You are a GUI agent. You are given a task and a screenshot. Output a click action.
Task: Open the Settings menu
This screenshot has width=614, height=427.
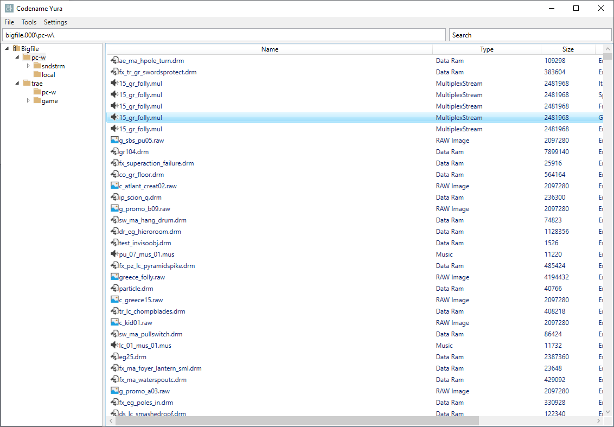[55, 22]
